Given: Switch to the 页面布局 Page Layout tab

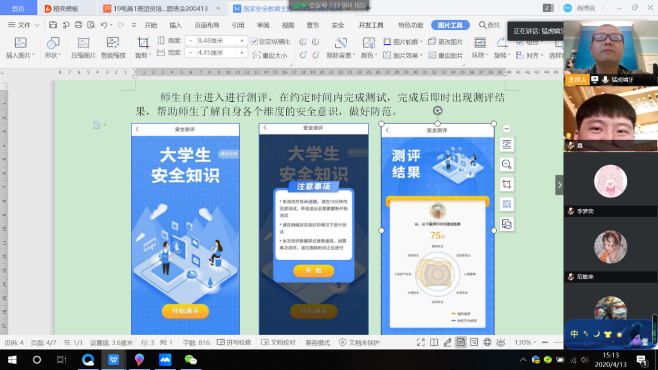Looking at the screenshot, I should point(207,25).
